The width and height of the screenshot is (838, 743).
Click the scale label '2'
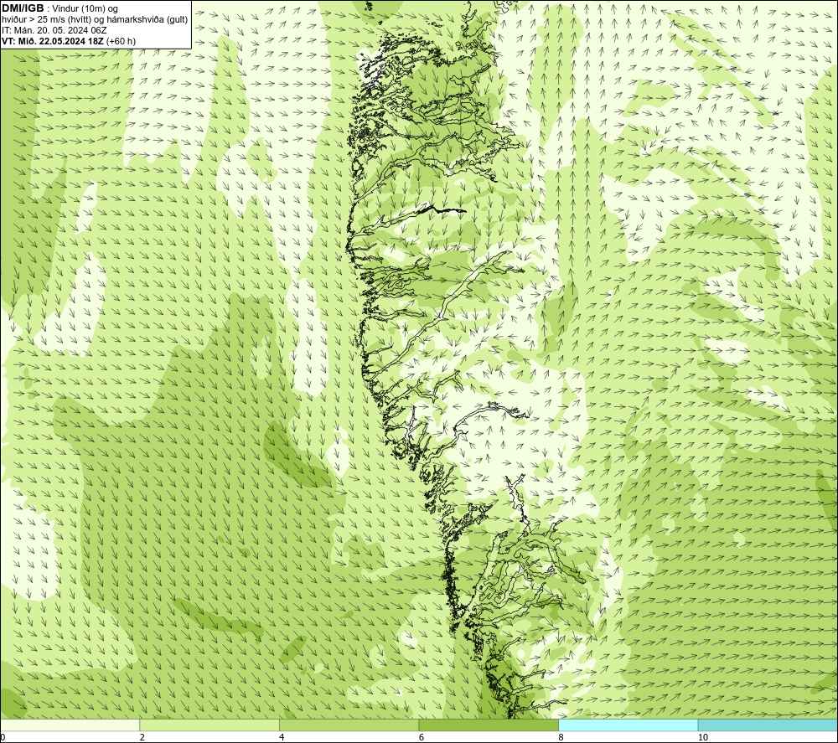click(x=142, y=738)
